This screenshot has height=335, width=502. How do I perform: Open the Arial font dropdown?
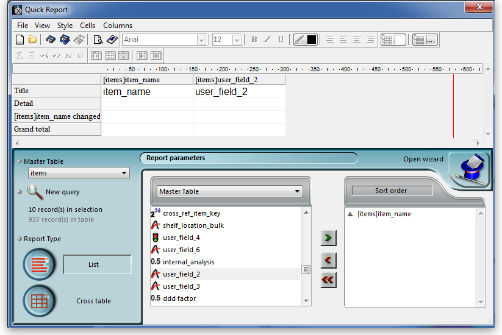201,40
